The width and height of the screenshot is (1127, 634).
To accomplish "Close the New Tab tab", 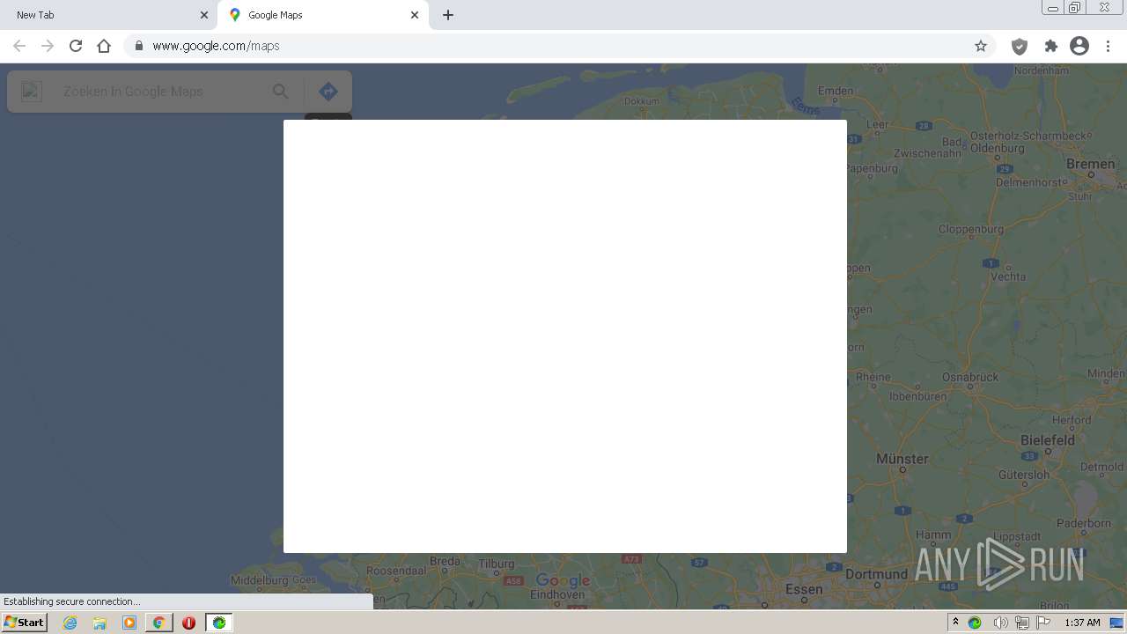I will (203, 15).
